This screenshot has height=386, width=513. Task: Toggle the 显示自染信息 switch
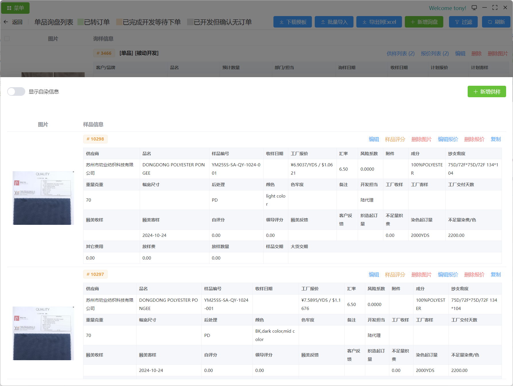coord(16,92)
